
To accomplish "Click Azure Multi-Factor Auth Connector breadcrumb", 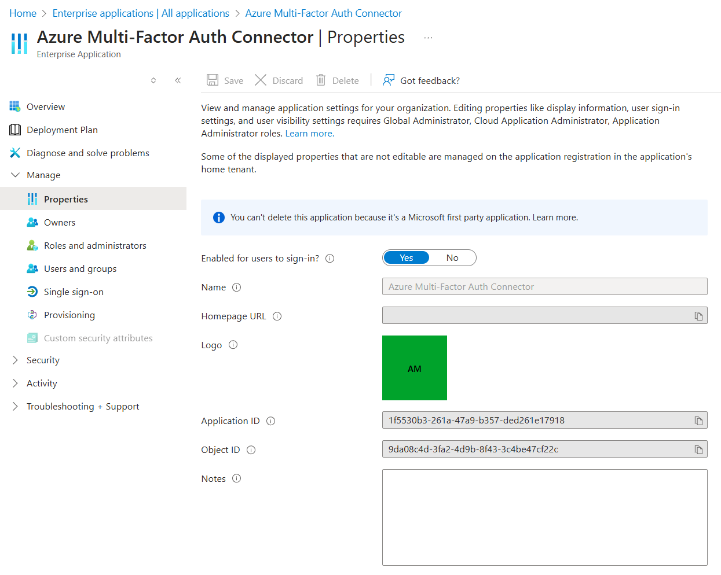I will pyautogui.click(x=323, y=13).
